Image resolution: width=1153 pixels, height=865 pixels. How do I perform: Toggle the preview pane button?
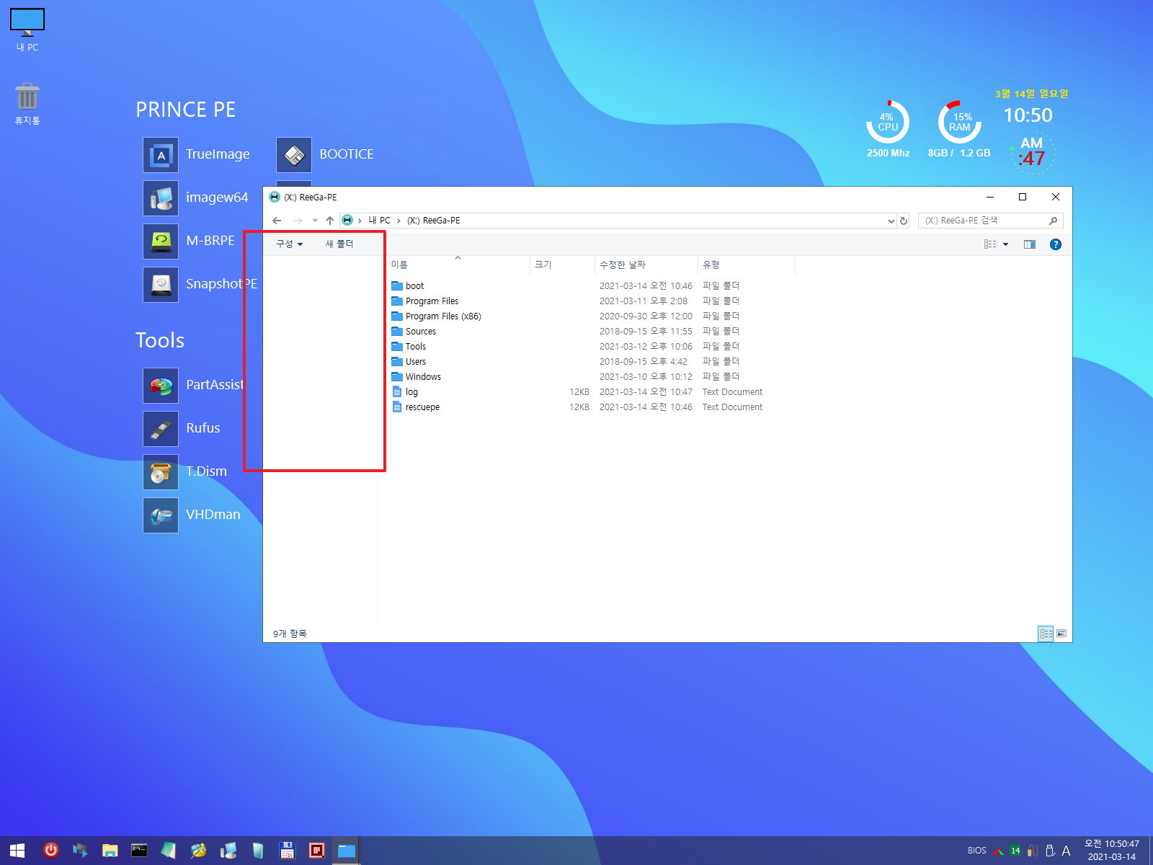click(x=1029, y=244)
